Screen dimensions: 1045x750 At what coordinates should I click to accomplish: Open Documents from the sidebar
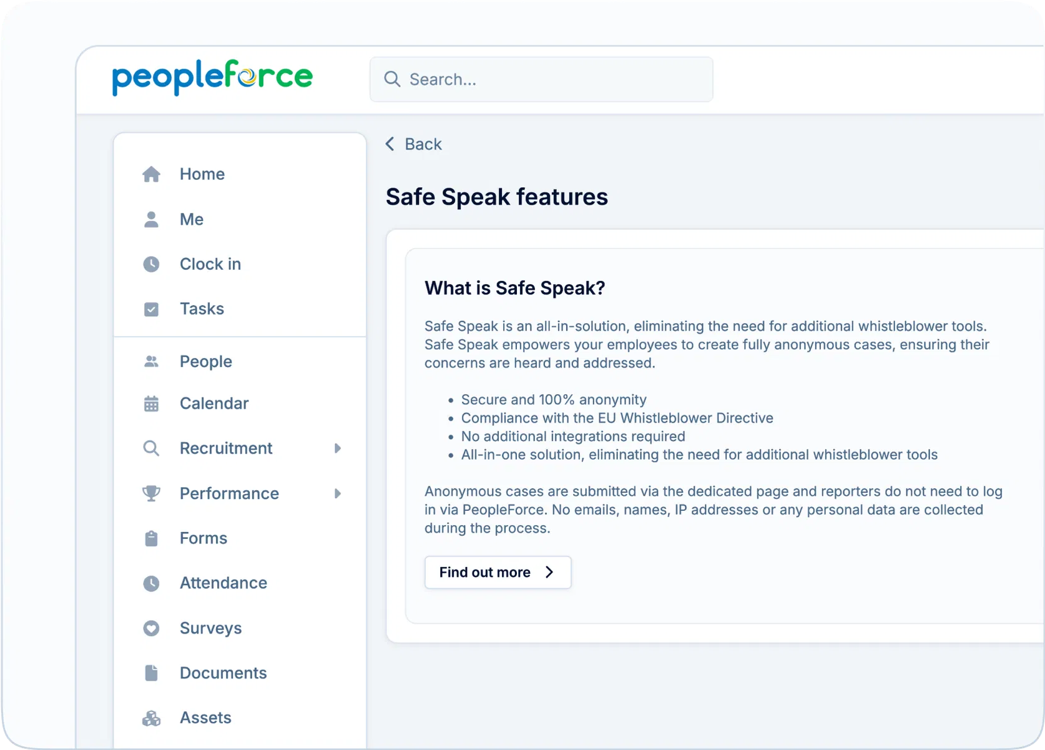tap(223, 673)
